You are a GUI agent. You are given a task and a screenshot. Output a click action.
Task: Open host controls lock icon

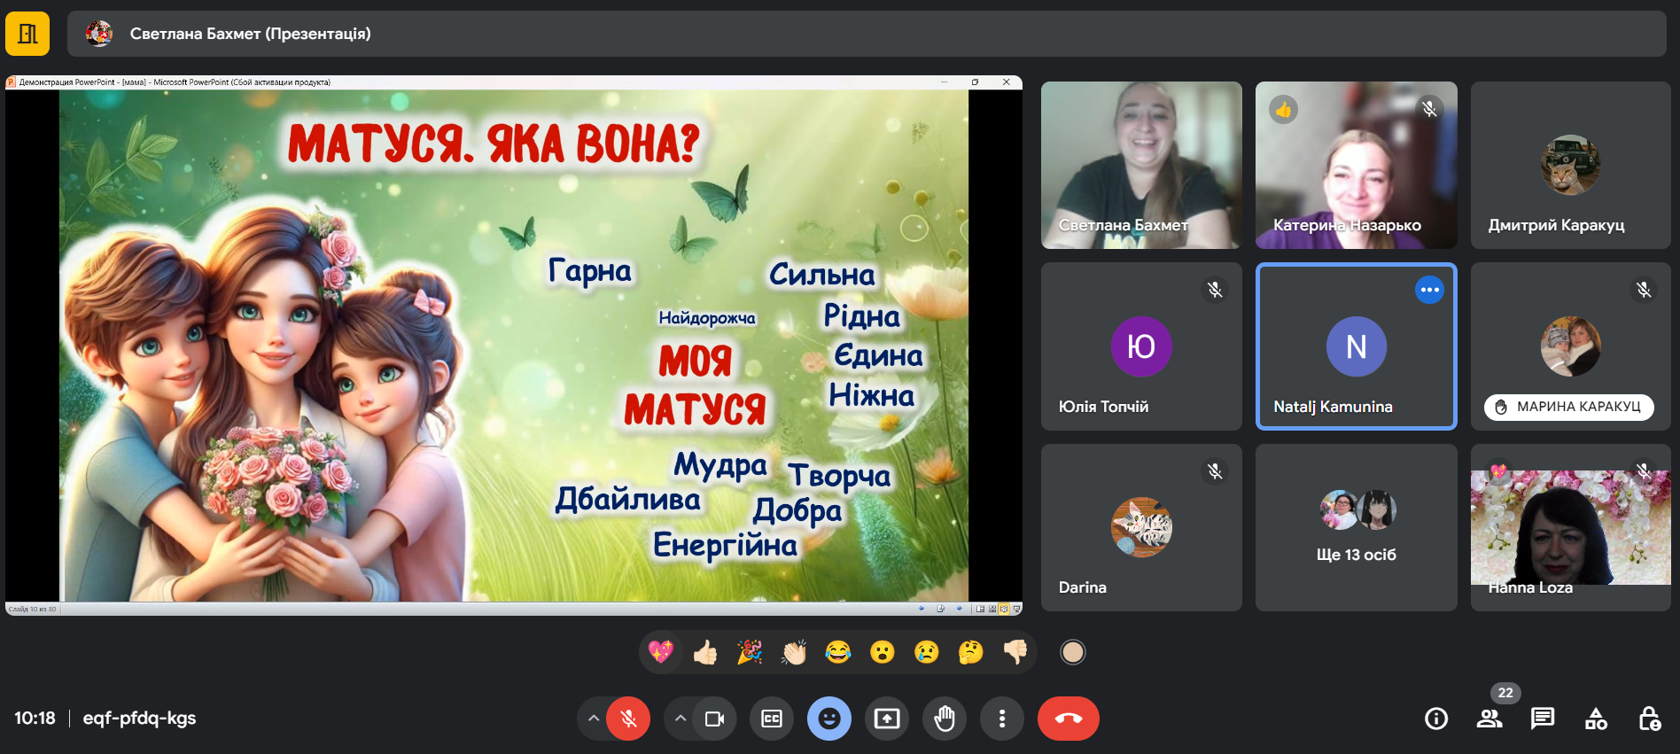click(1649, 719)
